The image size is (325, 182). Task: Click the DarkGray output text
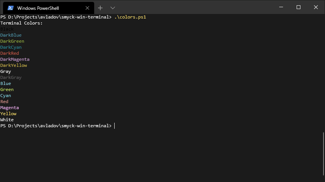tap(11, 77)
